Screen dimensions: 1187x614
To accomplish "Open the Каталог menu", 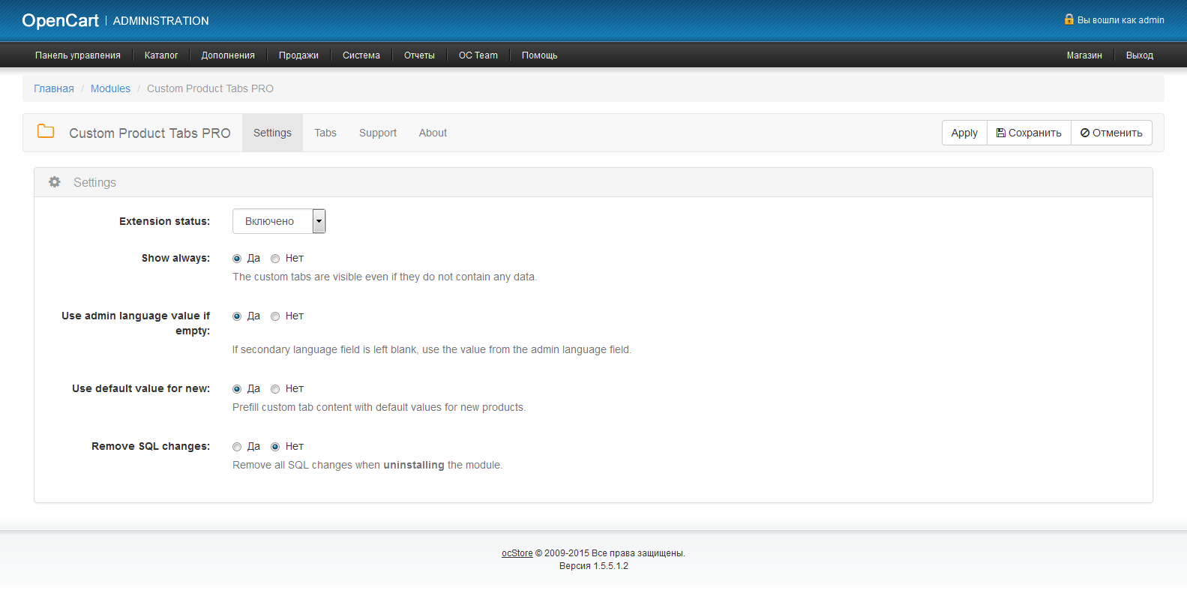I will pyautogui.click(x=161, y=55).
